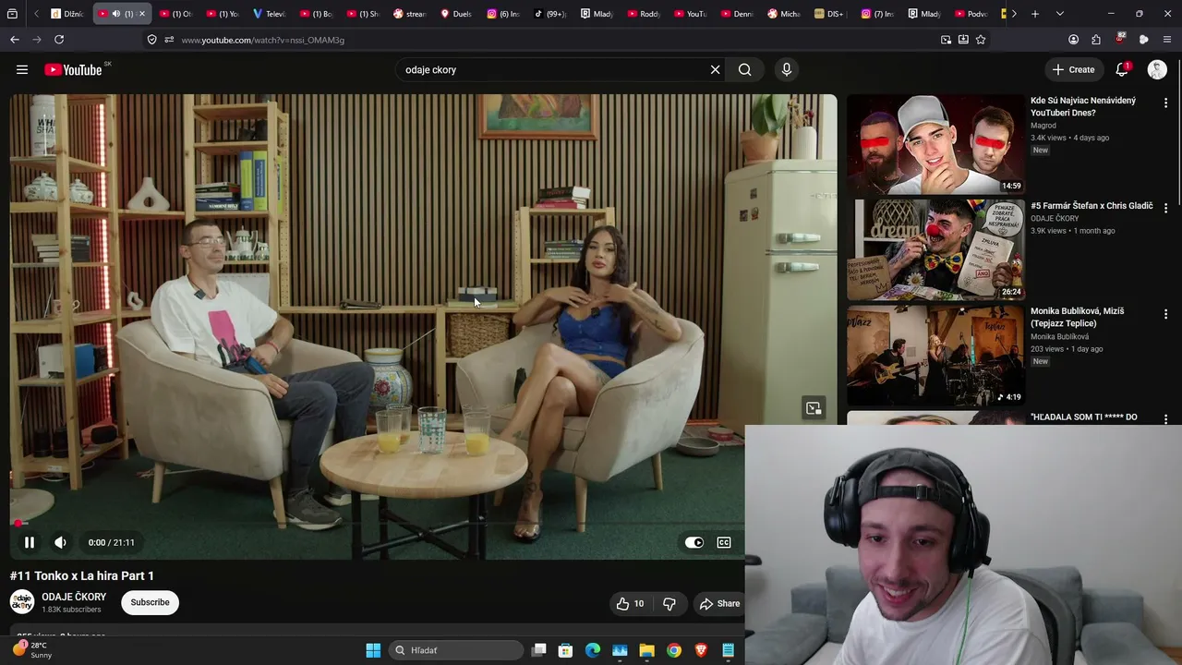This screenshot has height=665, width=1182.
Task: Open Brave browser from the taskbar
Action: click(701, 650)
